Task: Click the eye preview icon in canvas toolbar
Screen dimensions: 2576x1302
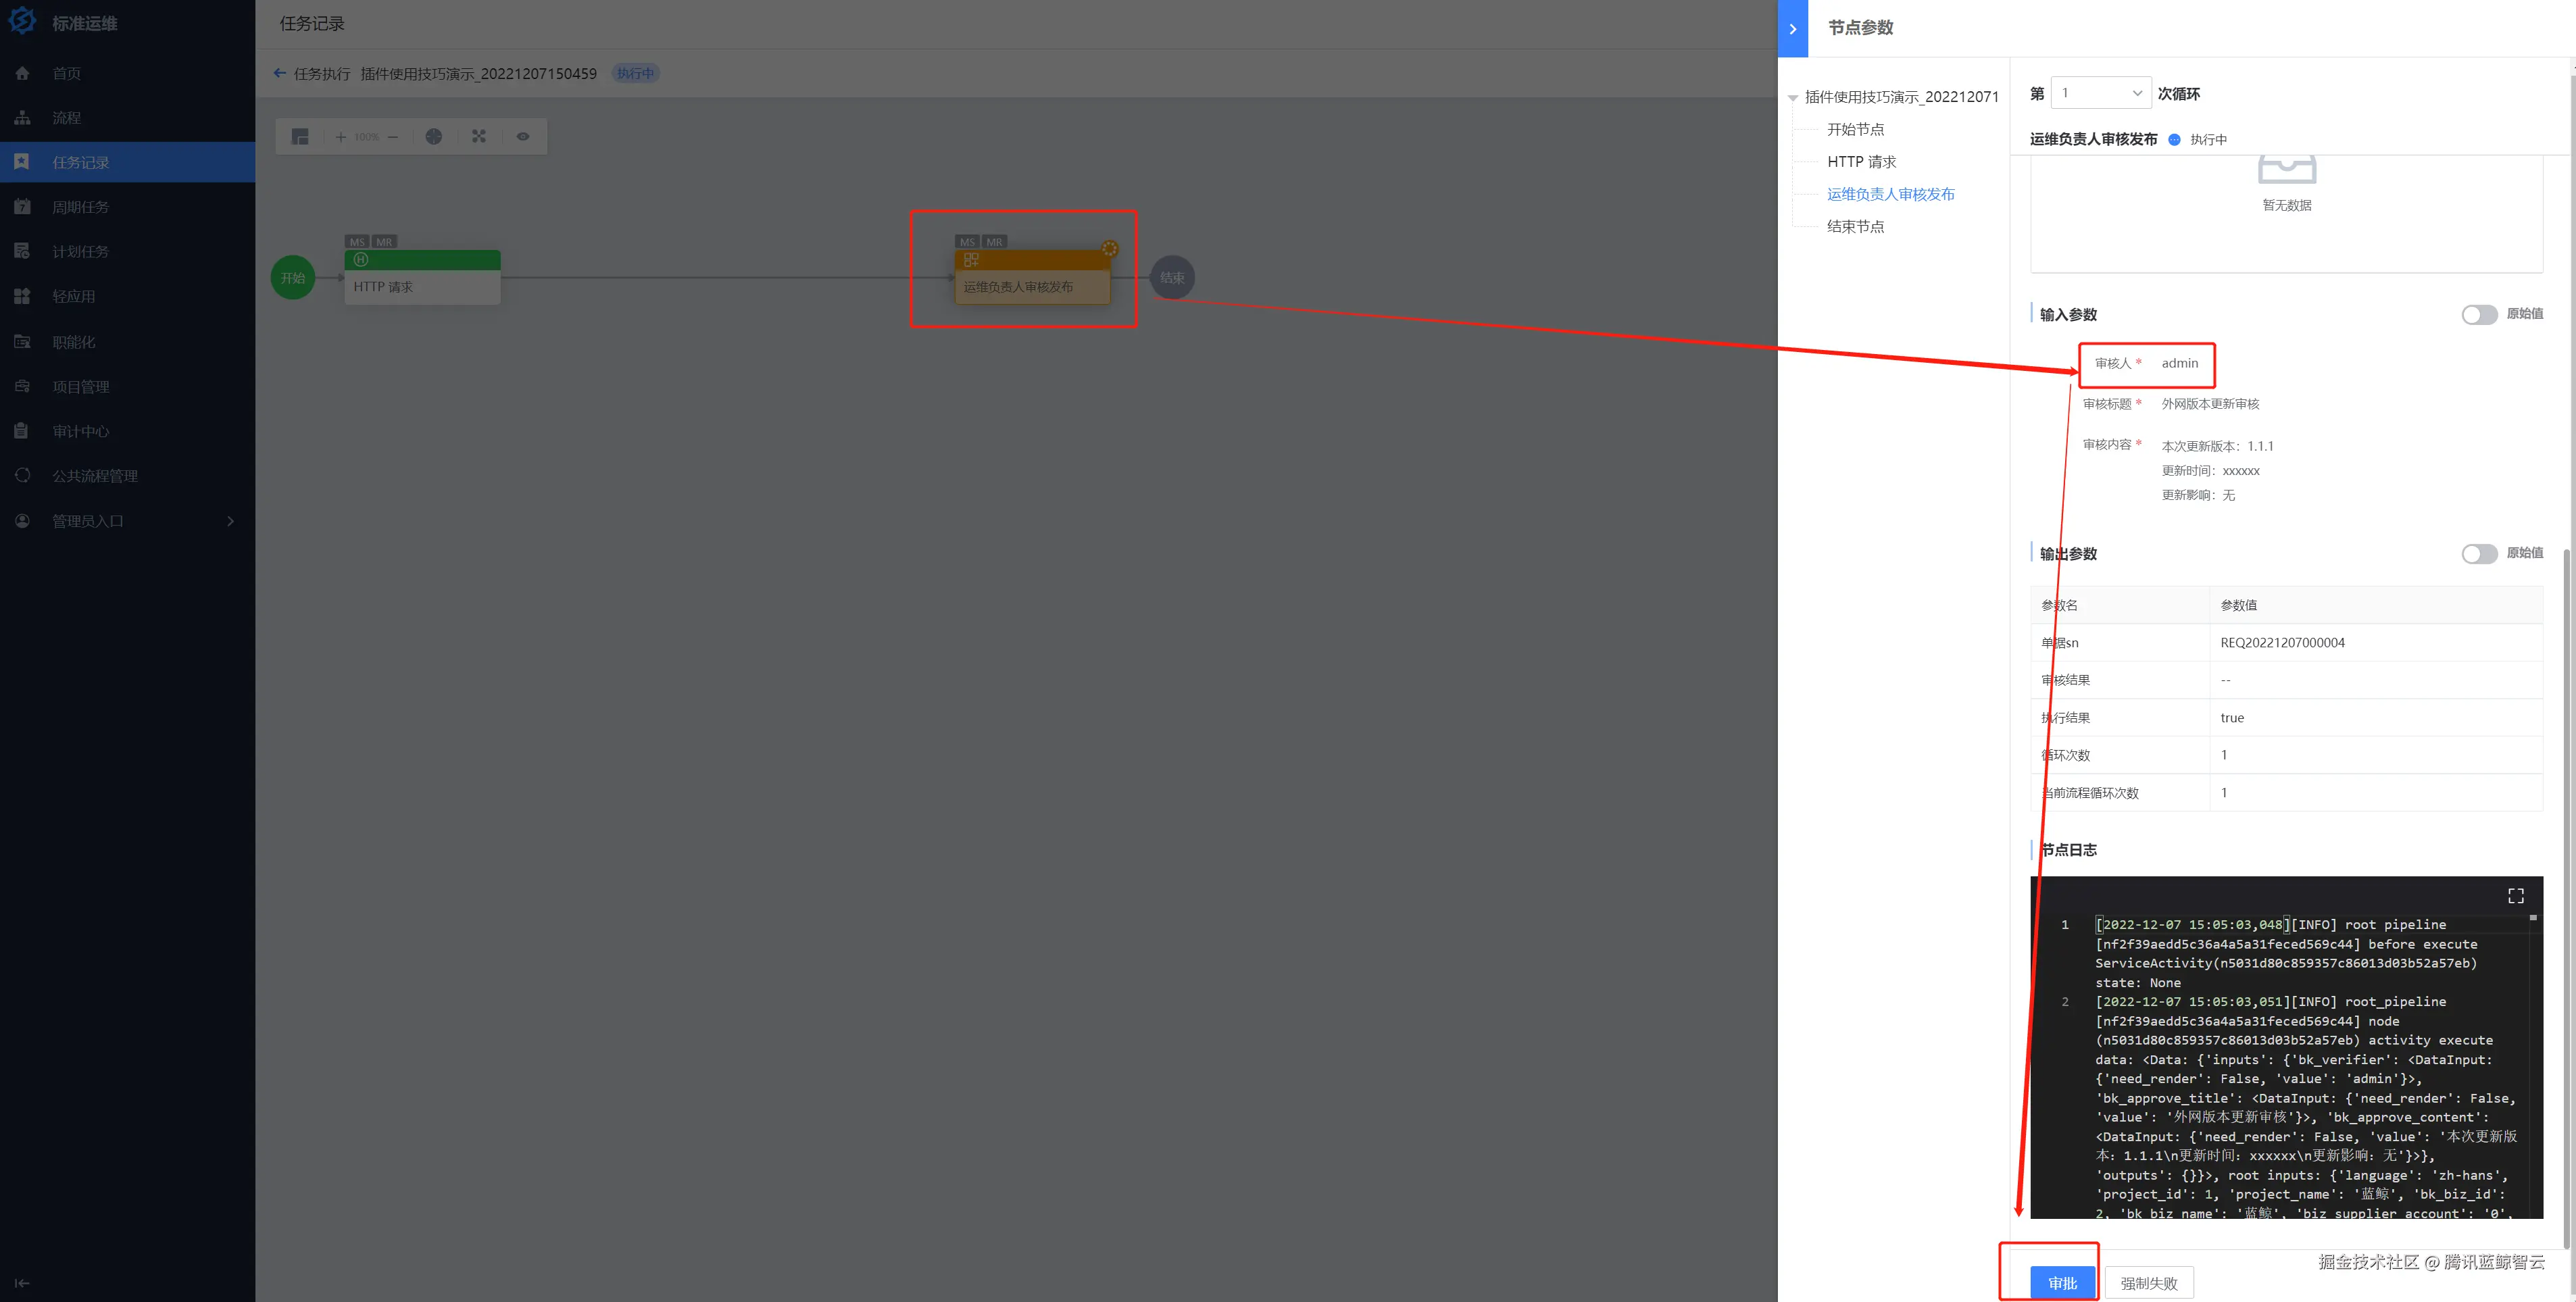Action: pyautogui.click(x=523, y=137)
